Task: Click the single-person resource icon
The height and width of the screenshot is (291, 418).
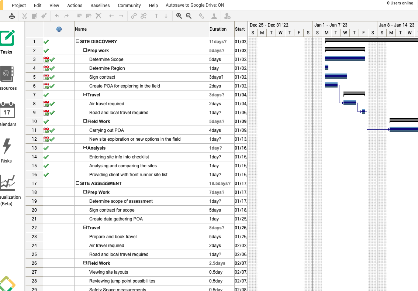Action: pyautogui.click(x=214, y=16)
